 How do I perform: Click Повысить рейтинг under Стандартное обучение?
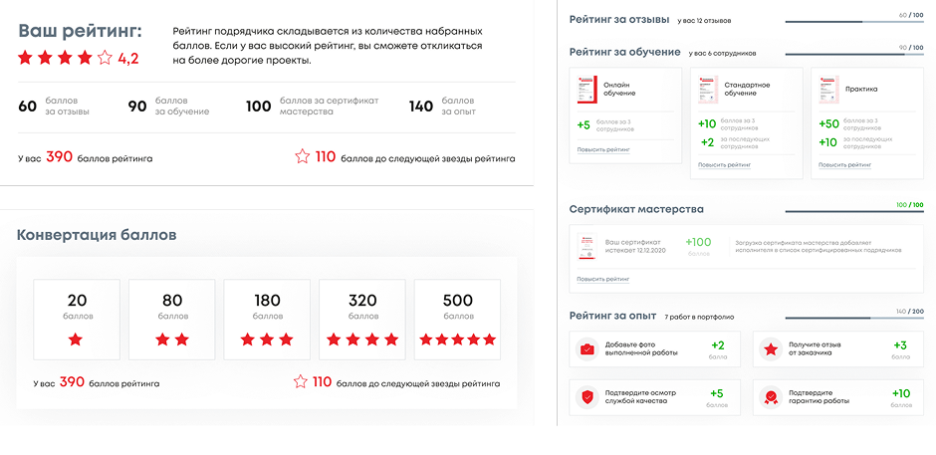coord(724,164)
